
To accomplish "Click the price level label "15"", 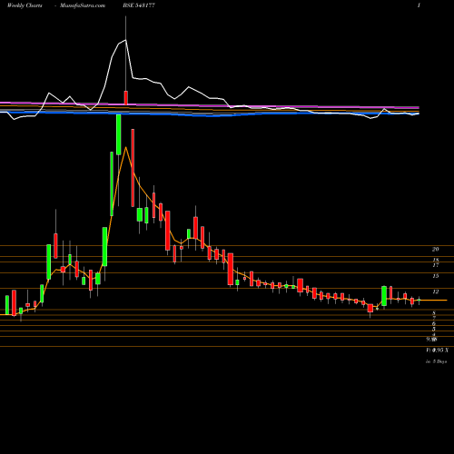I will (x=436, y=276).
